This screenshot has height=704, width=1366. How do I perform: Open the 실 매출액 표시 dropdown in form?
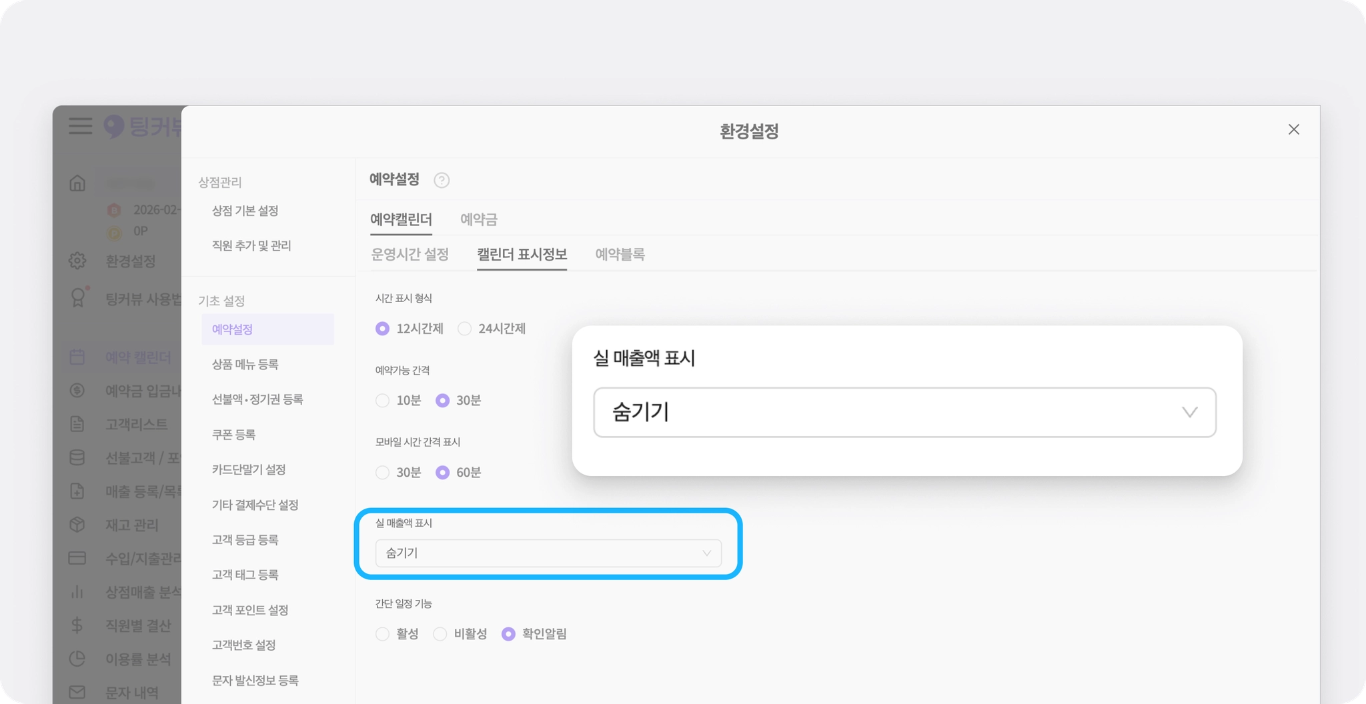click(x=548, y=553)
